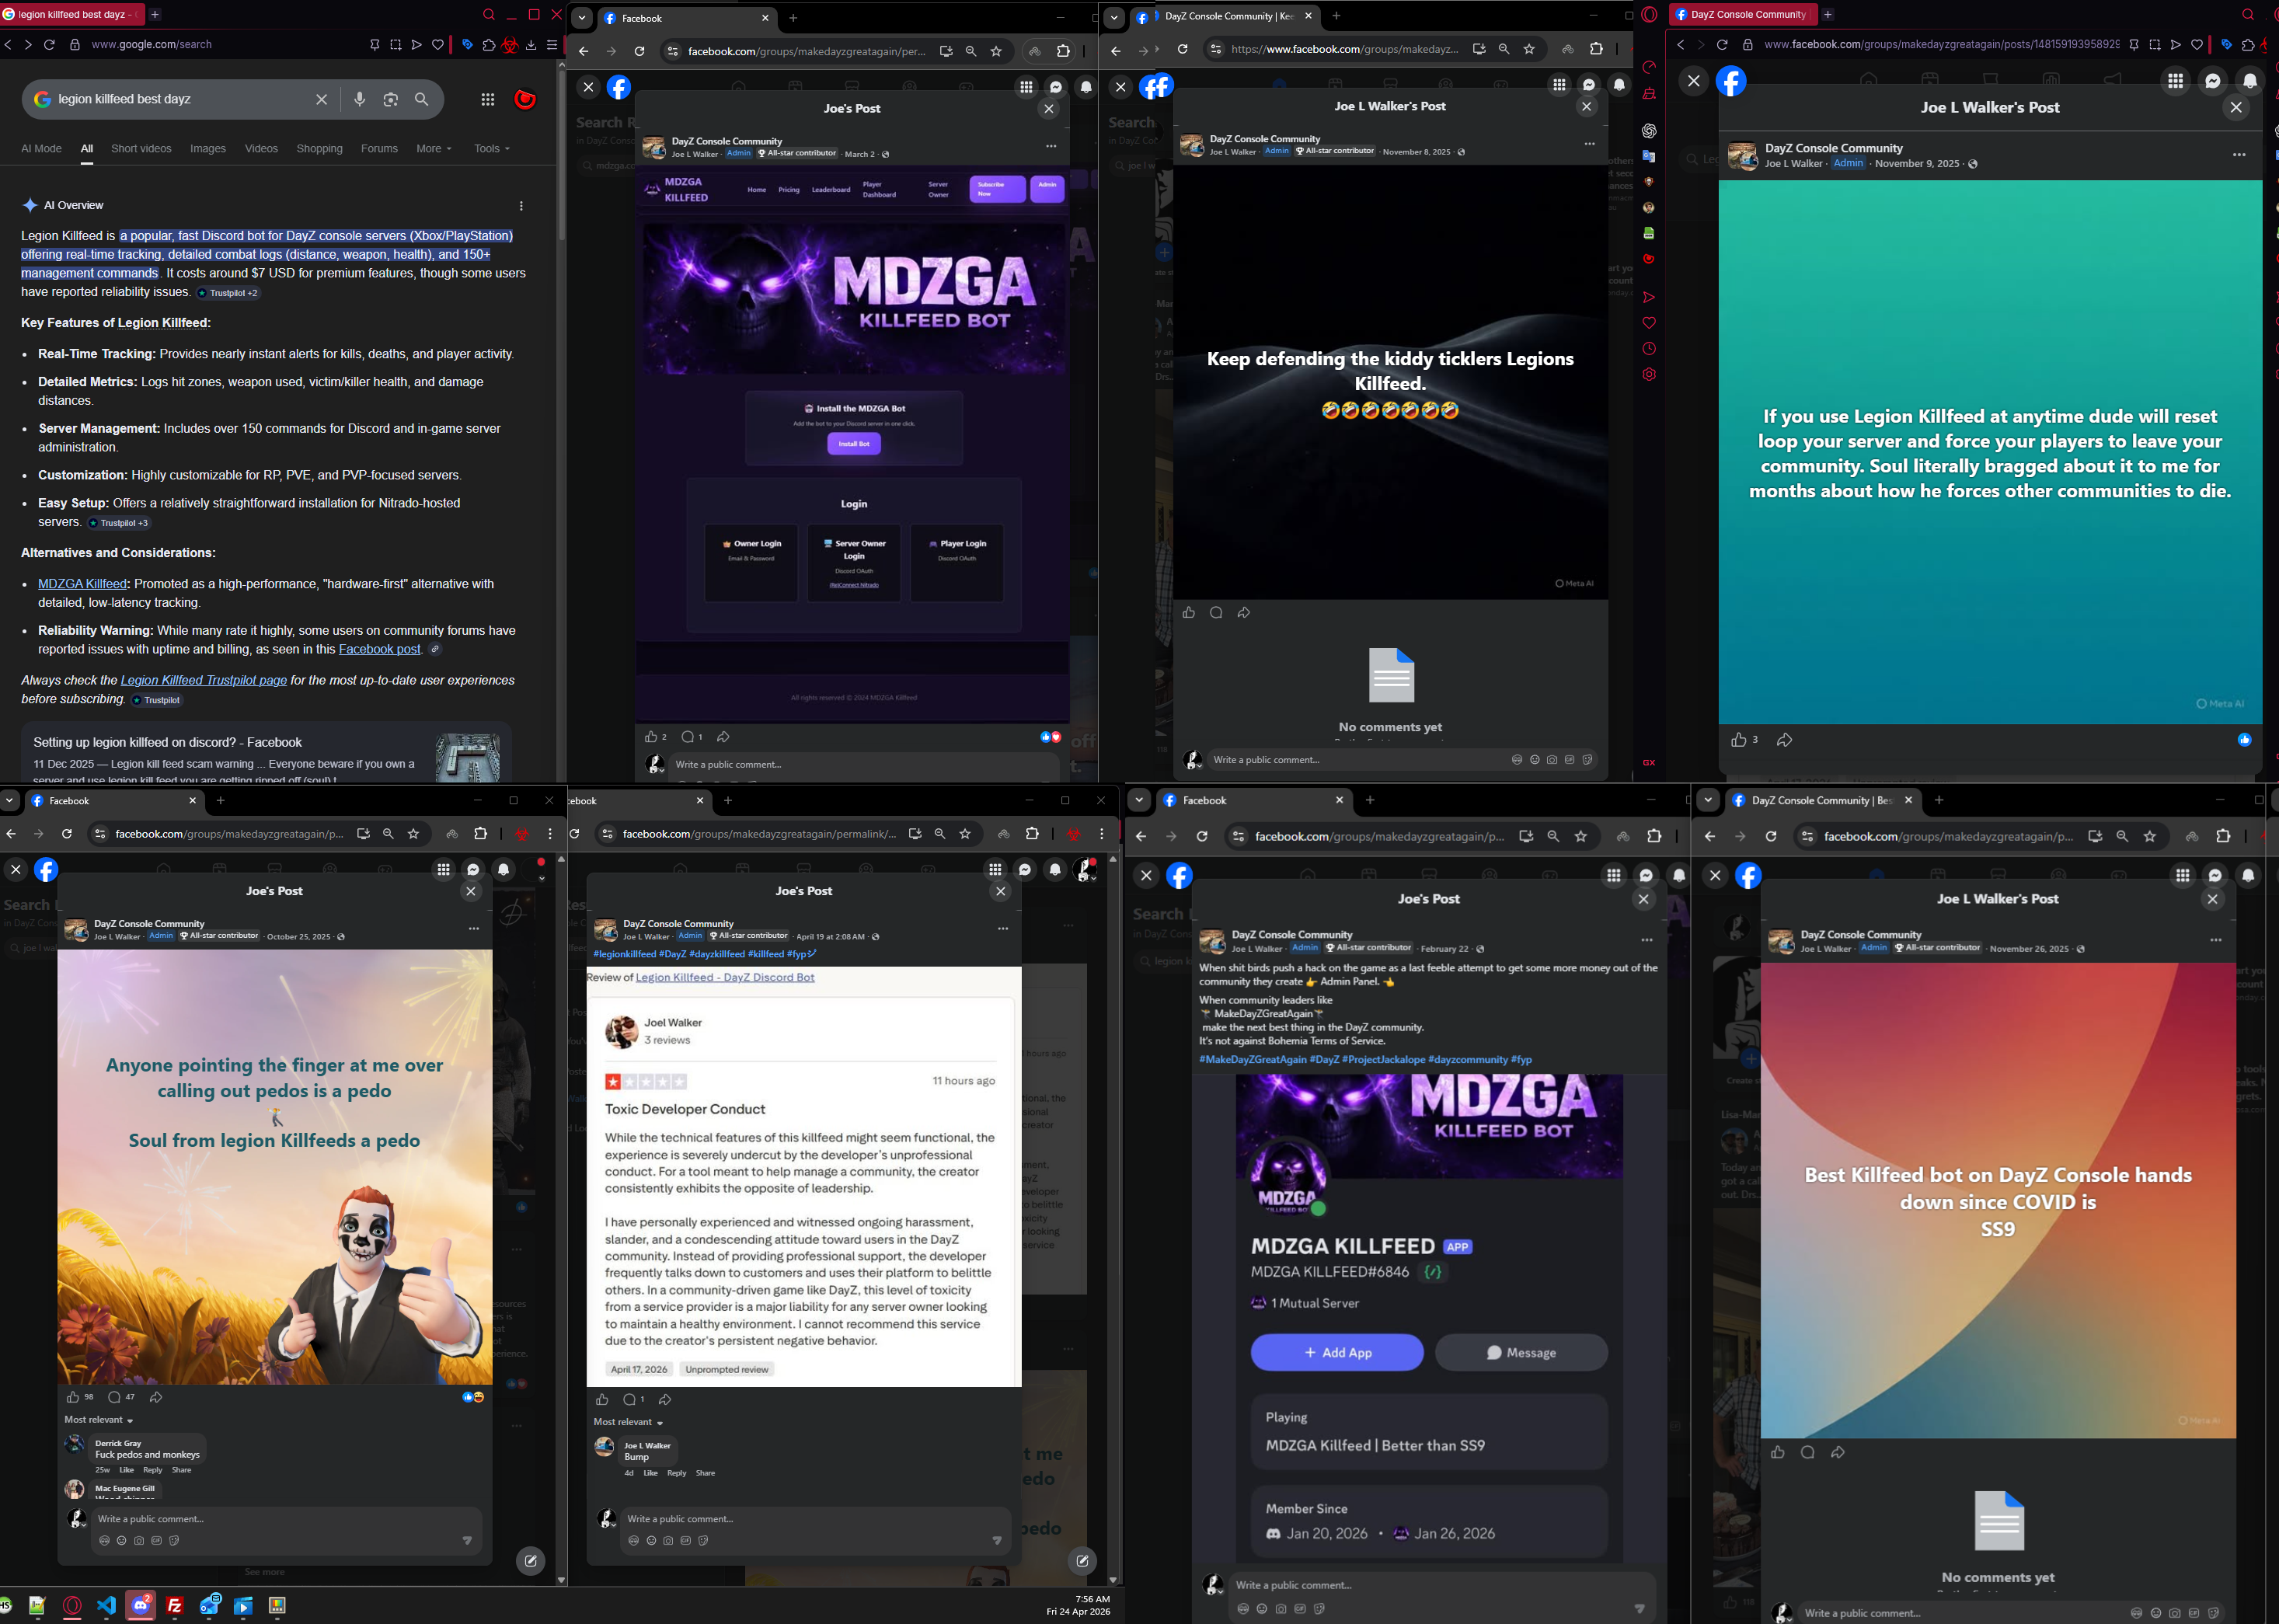The image size is (2279, 1624).
Task: Click the scrollbar of the April 19 window
Action: pos(1113,1218)
